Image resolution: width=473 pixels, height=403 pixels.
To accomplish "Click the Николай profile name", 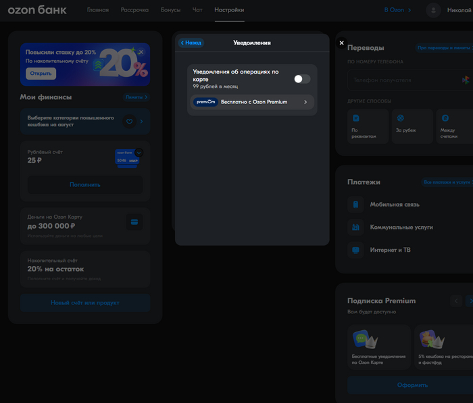I will 459,10.
